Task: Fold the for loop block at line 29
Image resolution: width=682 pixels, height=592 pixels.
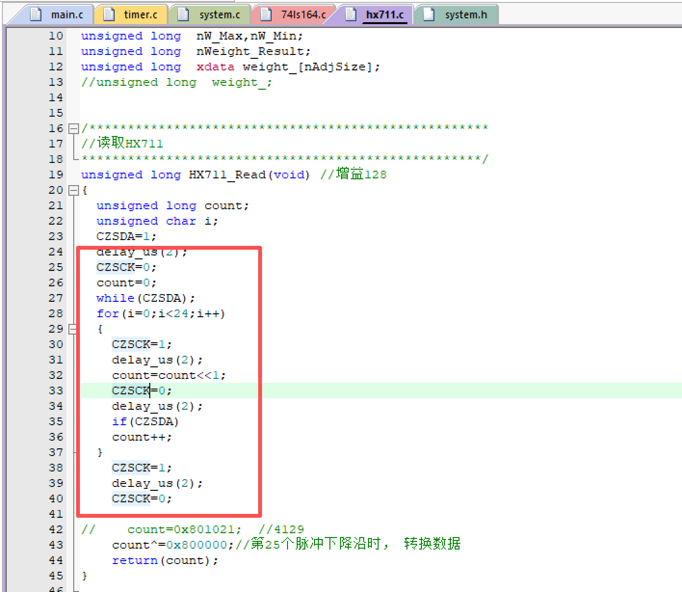Action: click(x=73, y=329)
